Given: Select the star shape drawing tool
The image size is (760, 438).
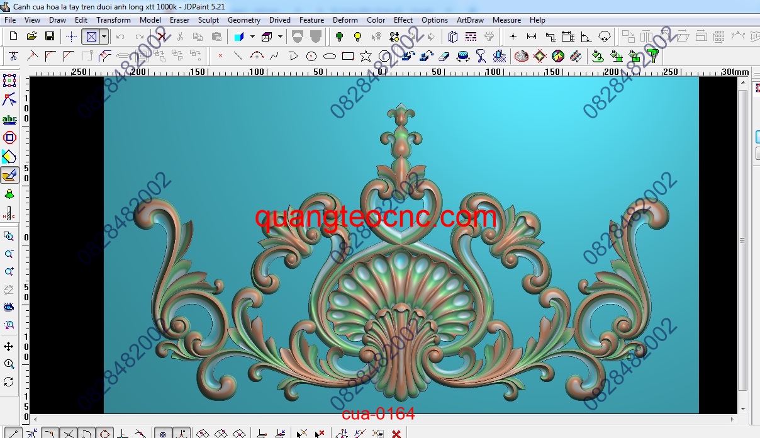Looking at the screenshot, I should click(x=366, y=56).
